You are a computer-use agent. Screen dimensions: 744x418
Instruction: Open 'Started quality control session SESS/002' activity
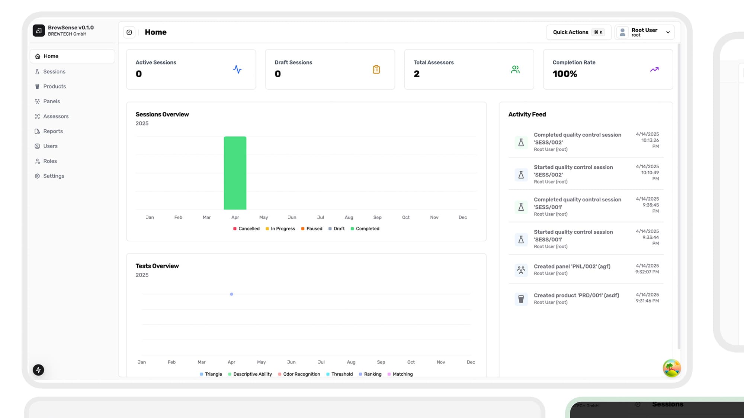pos(586,174)
